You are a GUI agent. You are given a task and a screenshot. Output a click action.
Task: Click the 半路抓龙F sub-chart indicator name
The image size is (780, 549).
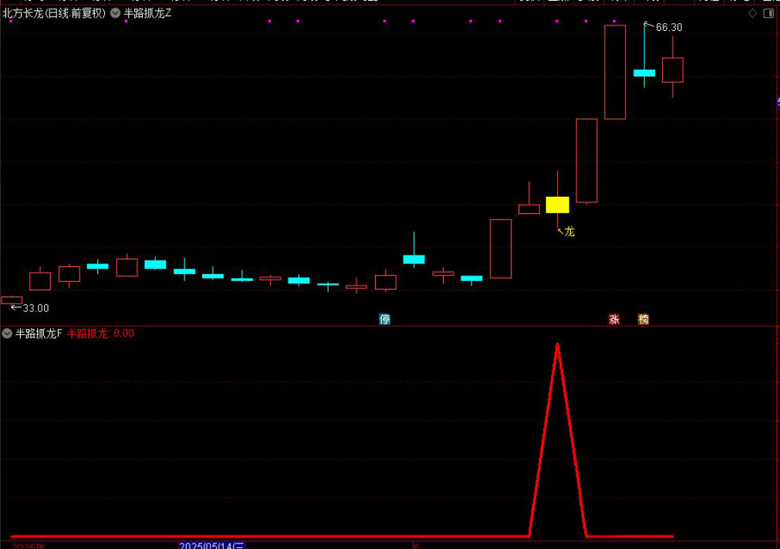coord(39,334)
